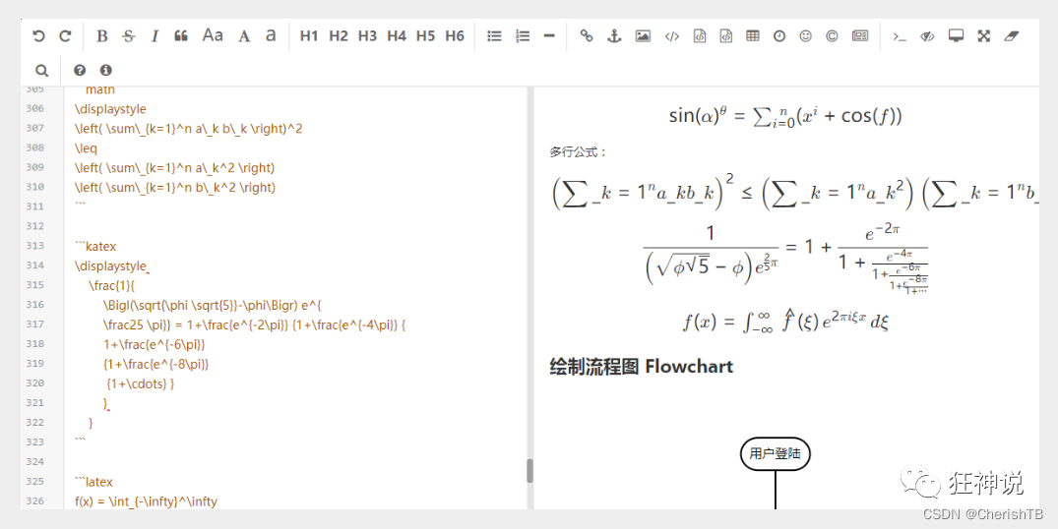Open the go-to-line terminal icon
Viewport: 1058px width, 529px height.
[899, 36]
